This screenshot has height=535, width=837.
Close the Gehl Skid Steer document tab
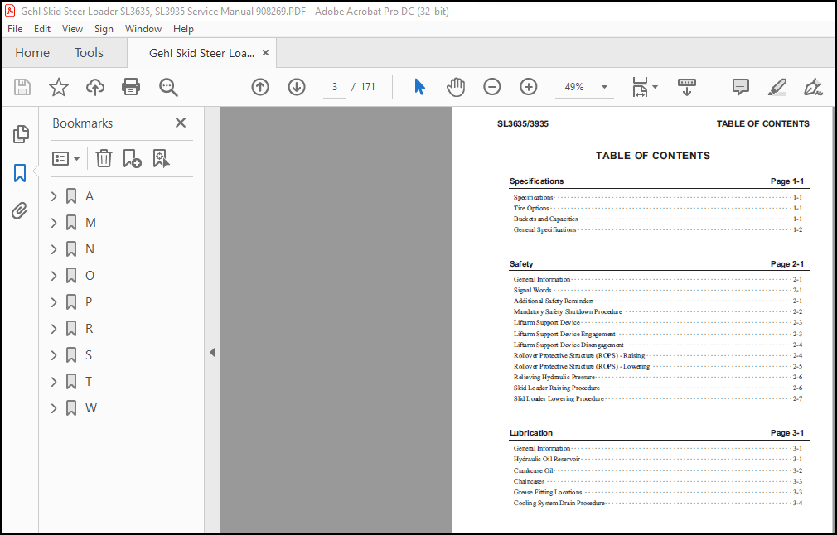pyautogui.click(x=265, y=53)
